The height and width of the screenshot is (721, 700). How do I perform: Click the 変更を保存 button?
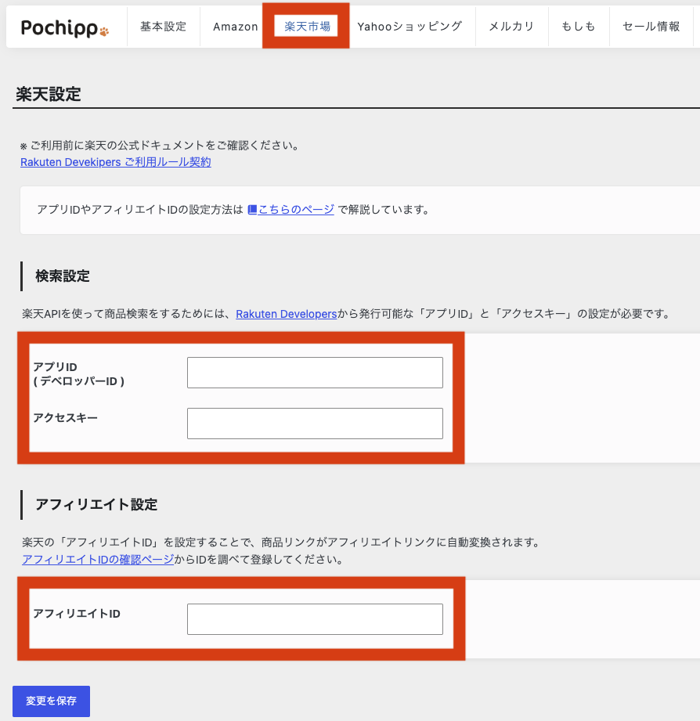click(x=51, y=701)
